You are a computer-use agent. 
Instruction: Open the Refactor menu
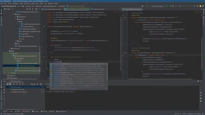(x=27, y=4)
